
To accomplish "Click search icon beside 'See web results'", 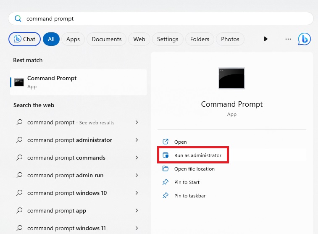I will pyautogui.click(x=19, y=122).
